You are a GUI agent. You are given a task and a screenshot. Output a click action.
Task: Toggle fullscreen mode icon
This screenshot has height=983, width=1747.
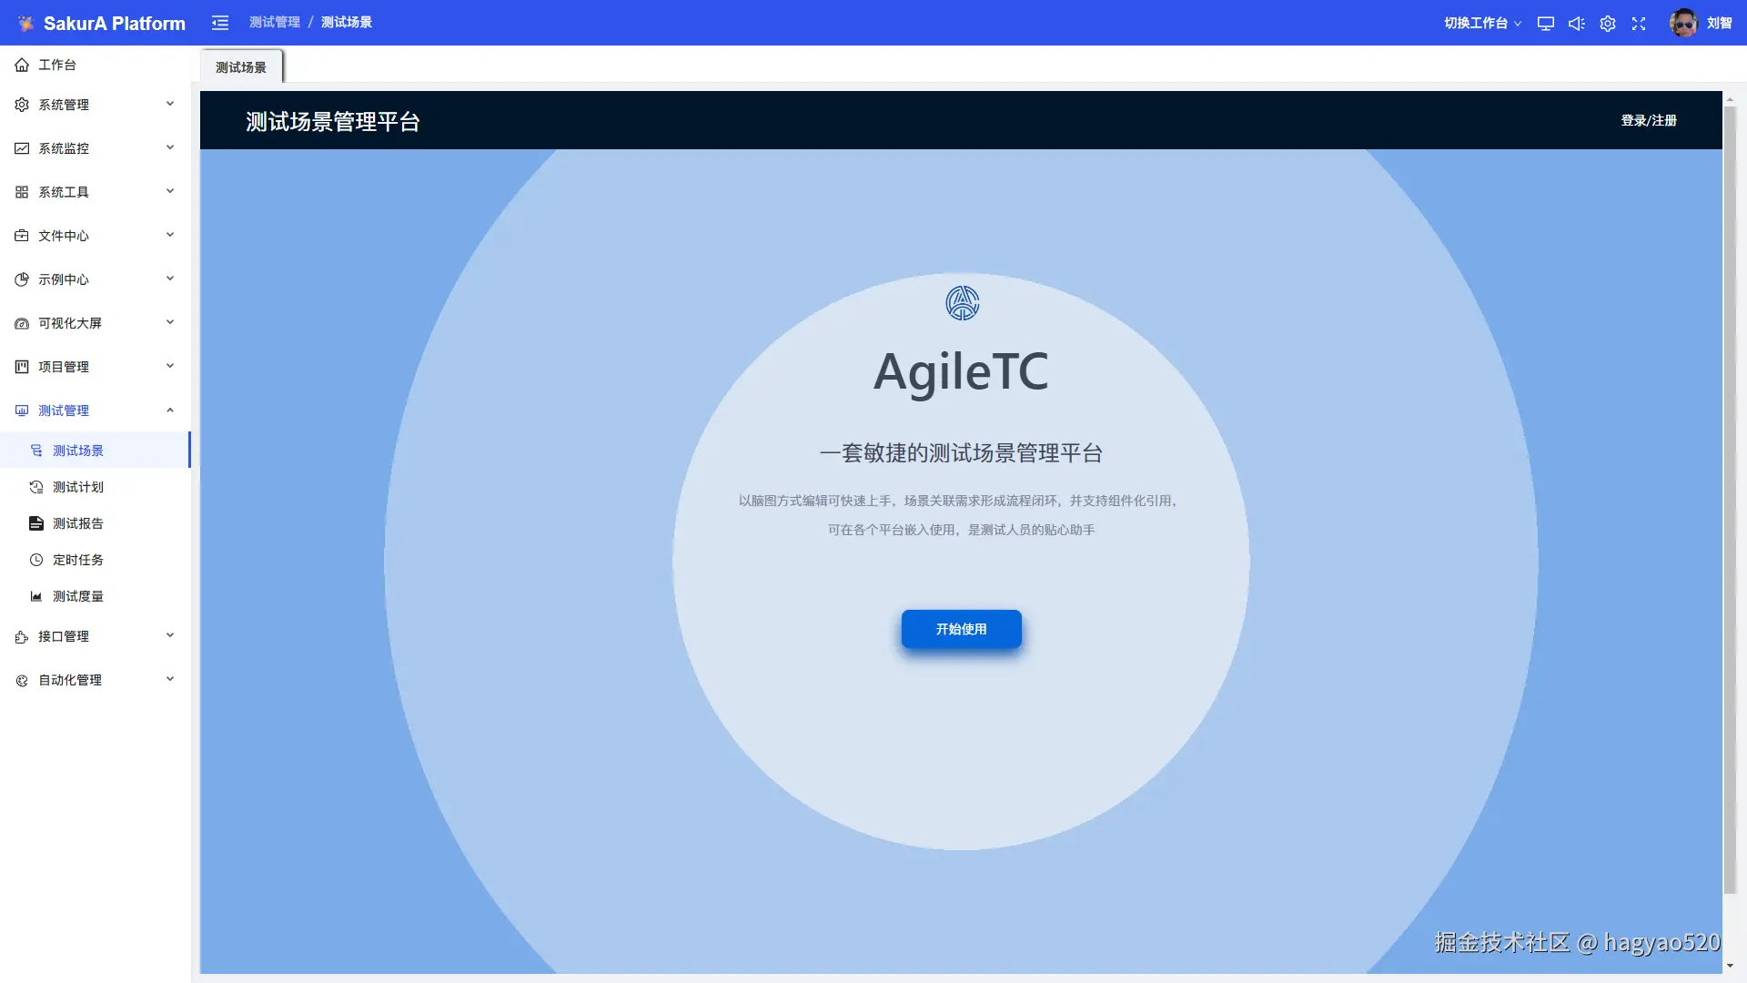click(1639, 24)
